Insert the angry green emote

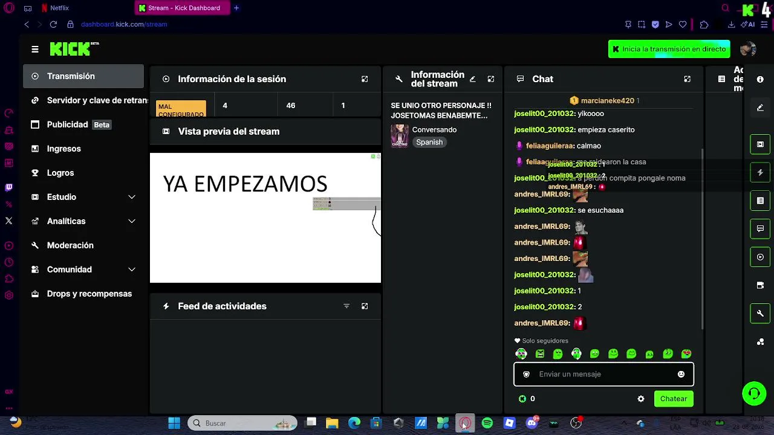(x=540, y=354)
